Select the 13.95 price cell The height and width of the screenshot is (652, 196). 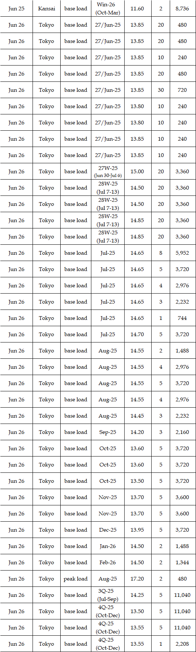pyautogui.click(x=137, y=530)
